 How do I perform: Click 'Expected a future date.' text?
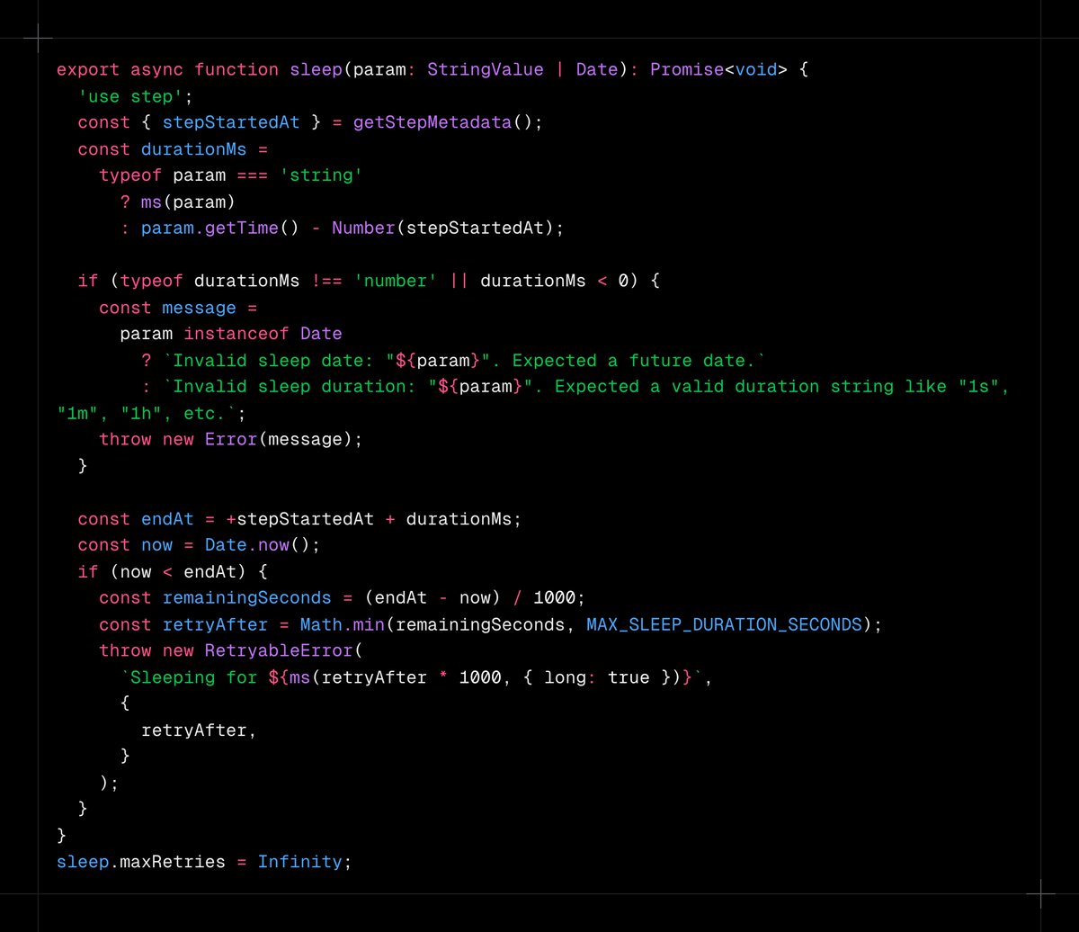634,361
